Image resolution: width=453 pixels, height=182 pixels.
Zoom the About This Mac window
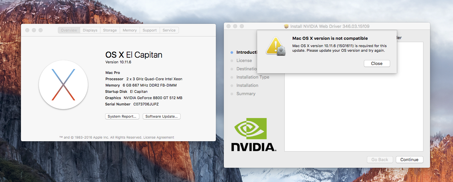coord(41,30)
